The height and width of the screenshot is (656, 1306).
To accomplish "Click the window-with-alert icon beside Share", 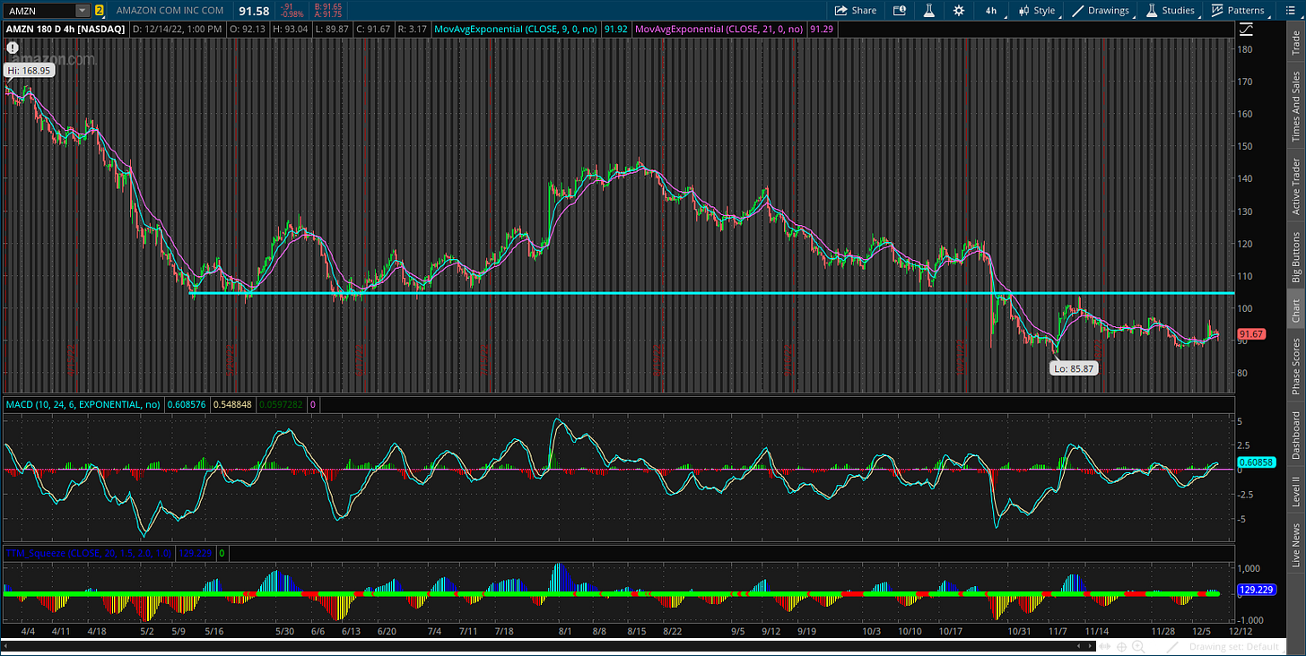I will point(900,11).
